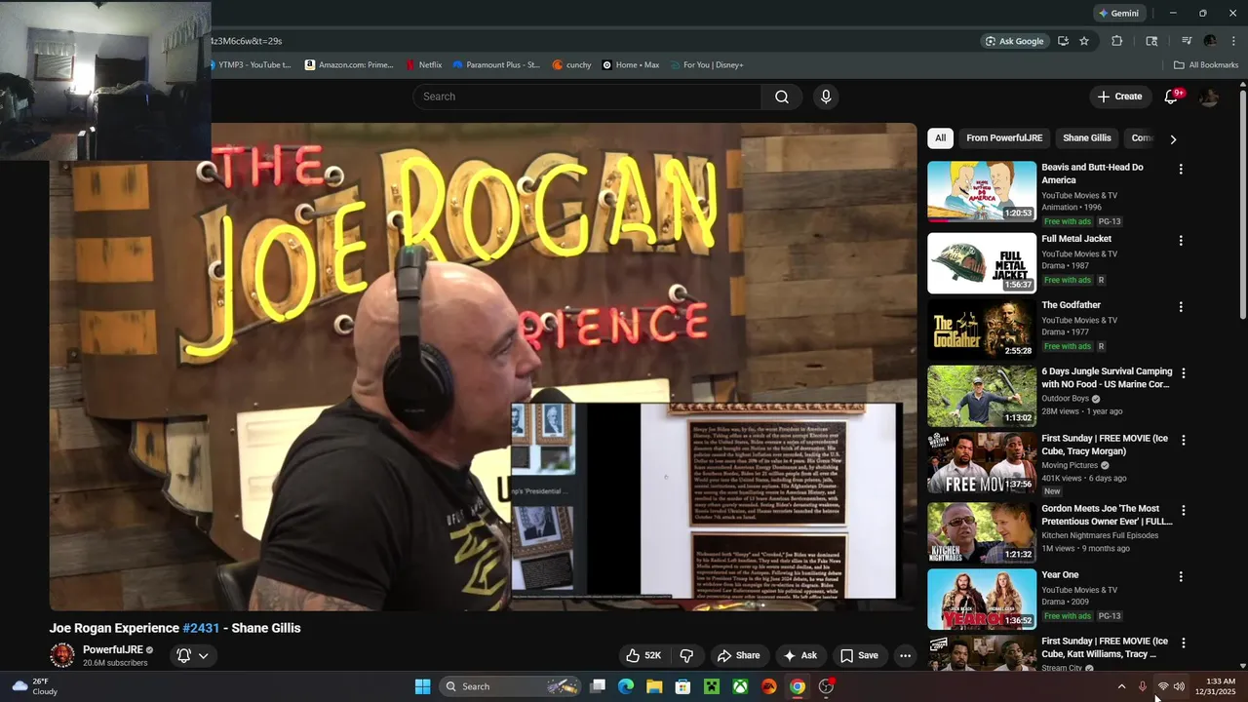Image resolution: width=1248 pixels, height=702 pixels.
Task: Open Chrome extensions puzzle icon
Action: pos(1117,41)
